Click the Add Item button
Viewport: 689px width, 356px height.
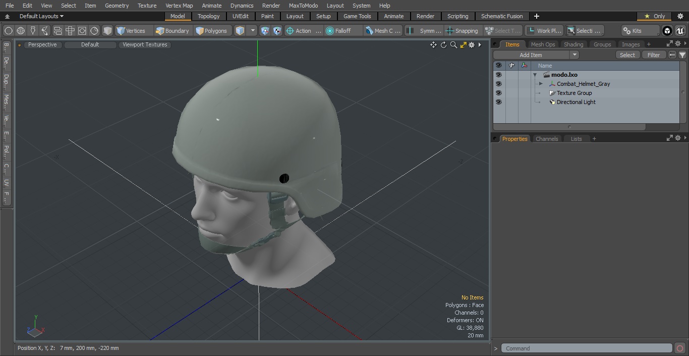point(531,55)
